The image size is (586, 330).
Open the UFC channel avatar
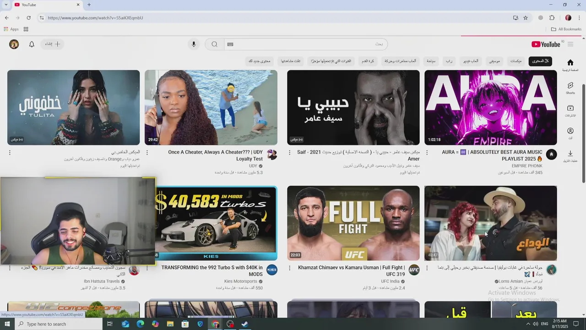coord(414,270)
